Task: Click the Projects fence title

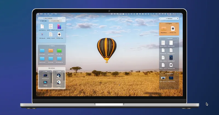Action: (53, 46)
